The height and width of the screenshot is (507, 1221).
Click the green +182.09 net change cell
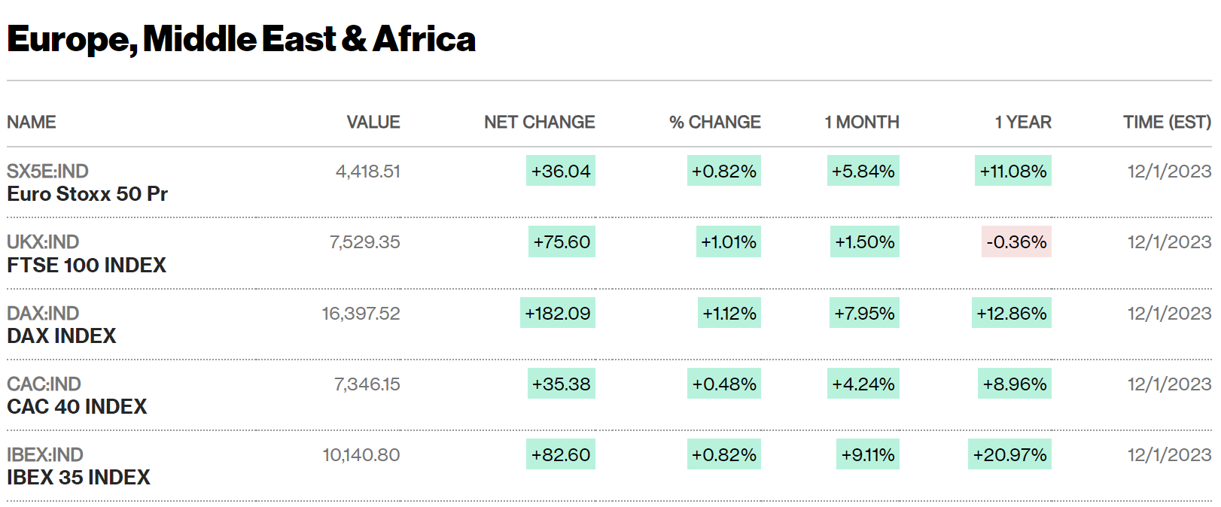(558, 313)
